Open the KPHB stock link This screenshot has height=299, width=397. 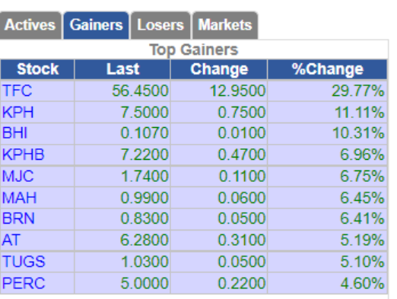point(24,154)
